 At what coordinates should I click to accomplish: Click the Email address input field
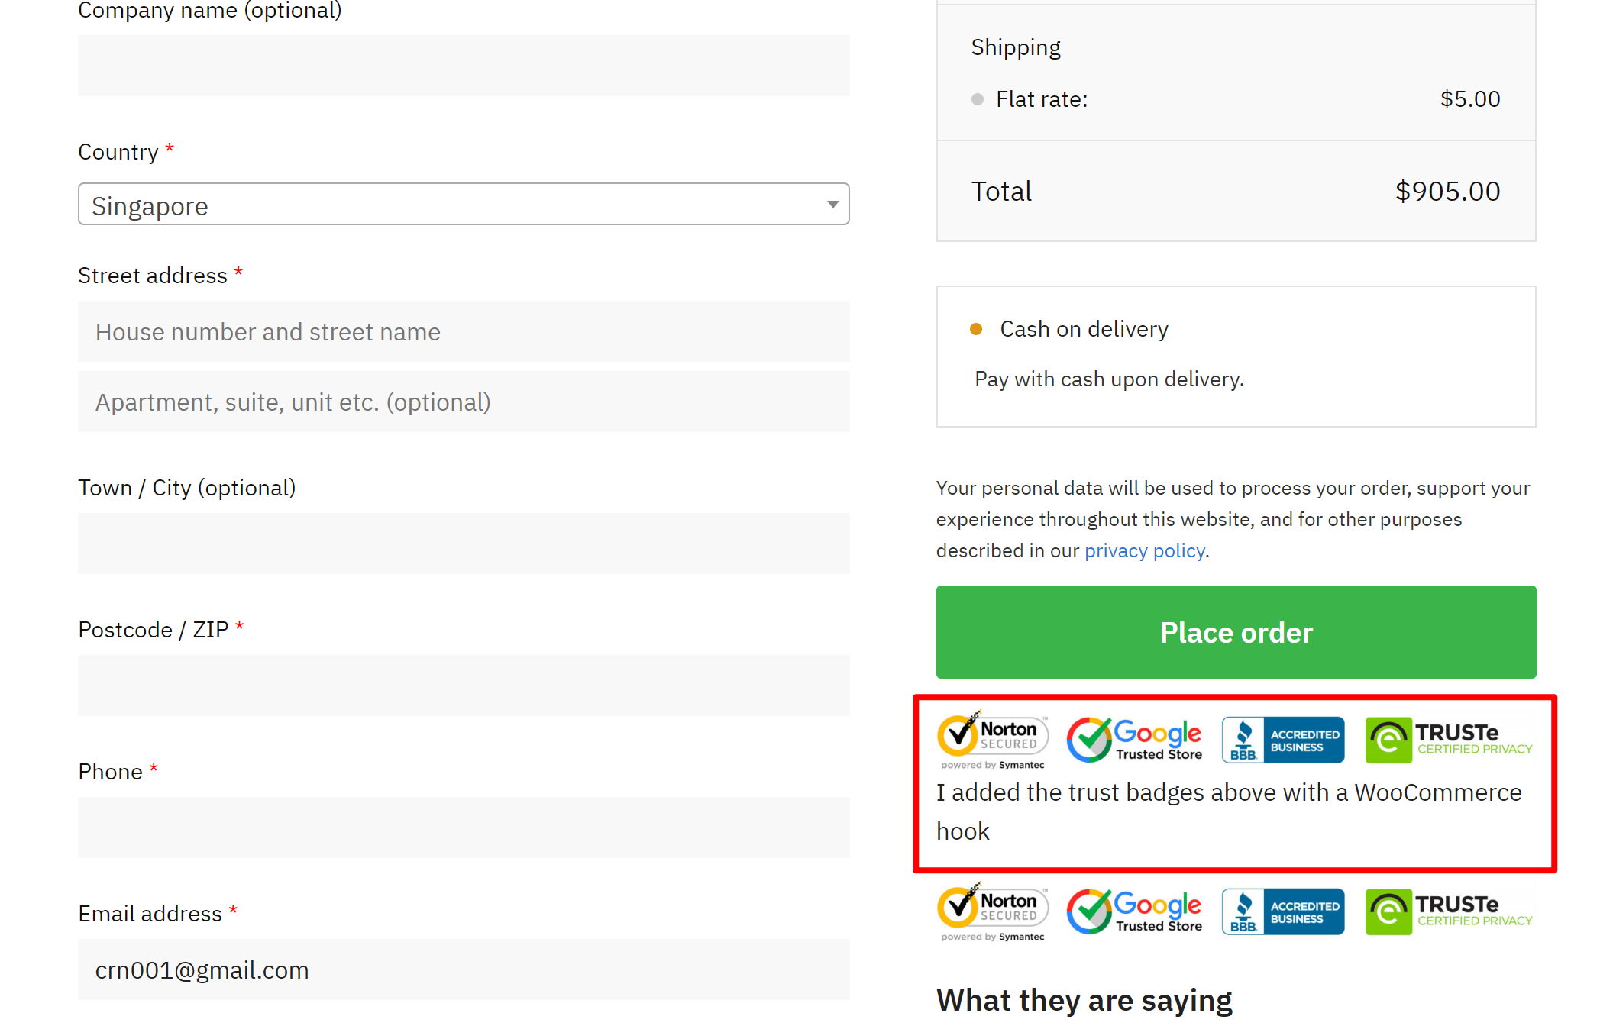(x=464, y=970)
